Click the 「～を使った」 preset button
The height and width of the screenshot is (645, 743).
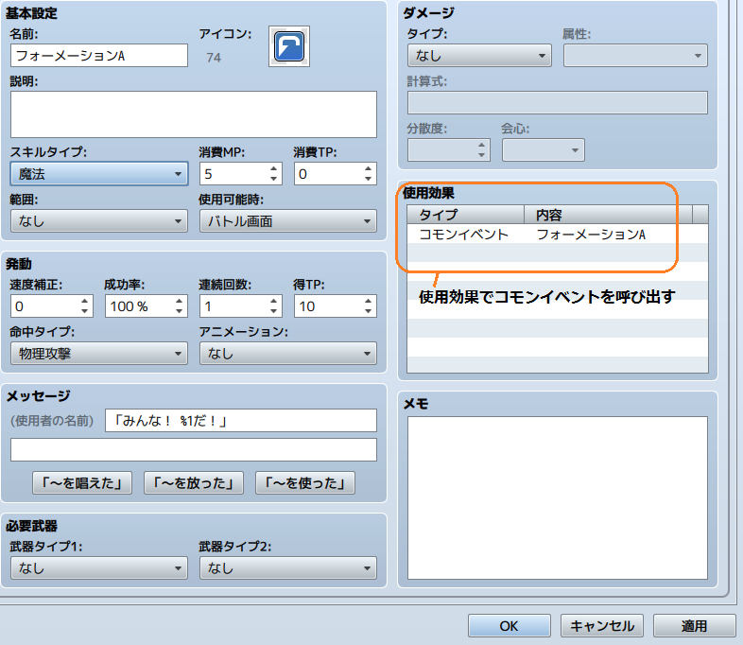[x=305, y=483]
